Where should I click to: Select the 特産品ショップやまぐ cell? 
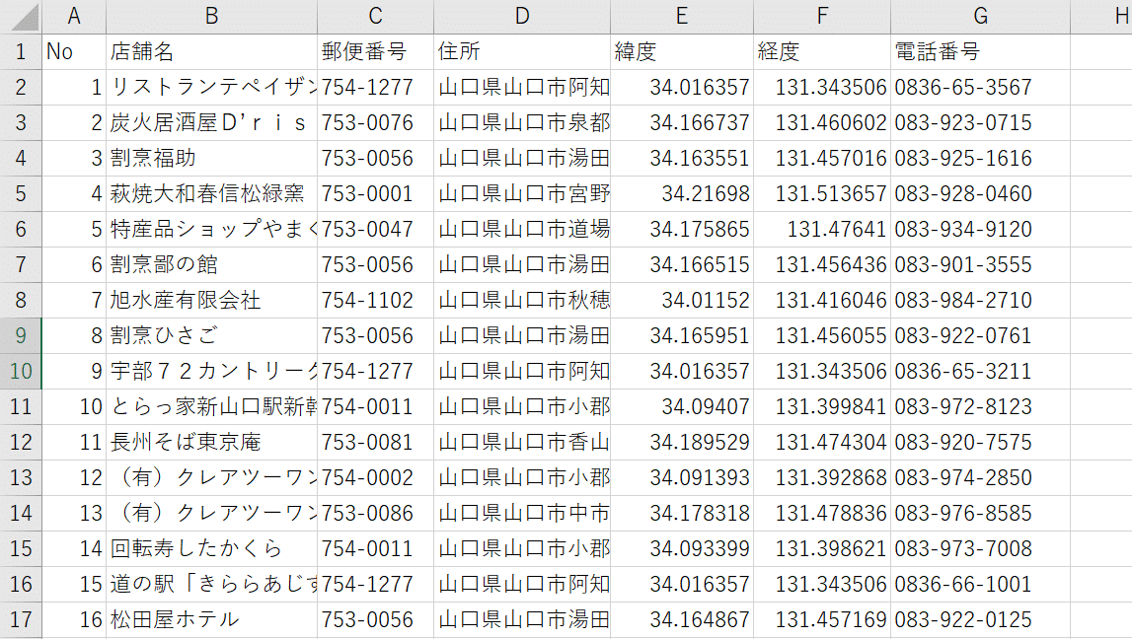coord(211,230)
